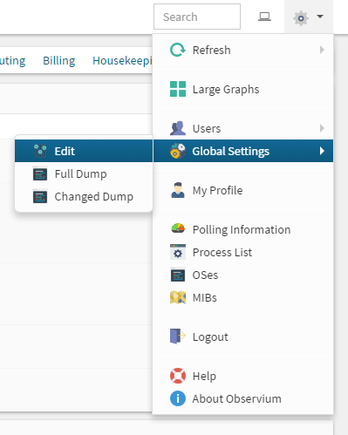Focus the Search input field
Viewport: 348px width, 435px height.
click(x=197, y=17)
